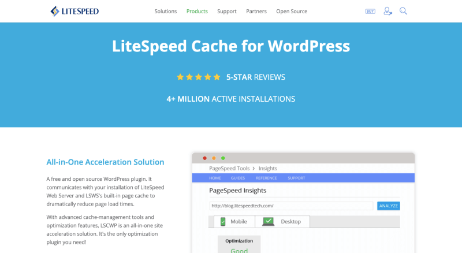Open the user account icon
The height and width of the screenshot is (253, 462).
click(x=388, y=11)
